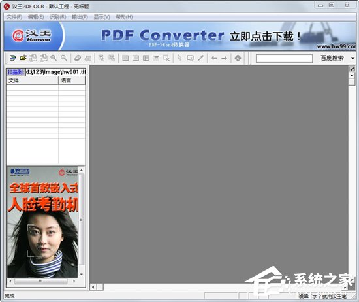Click the scanner acquire icon in toolbar
This screenshot has height=302, width=359.
13,58
